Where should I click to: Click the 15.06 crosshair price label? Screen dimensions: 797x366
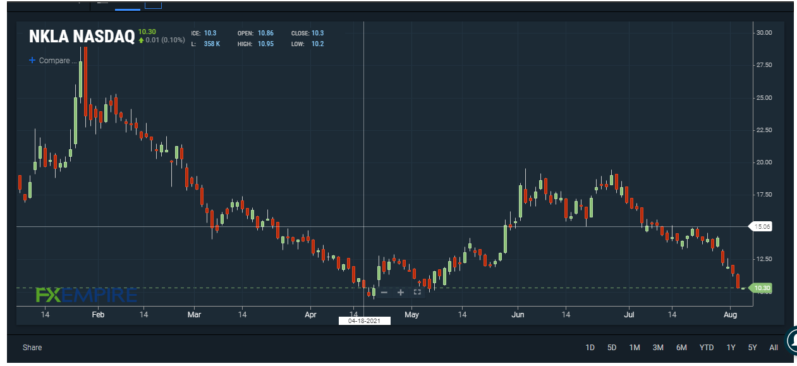pos(760,226)
